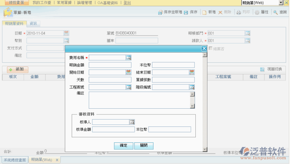290x164 pixels.
Task: Open 總控畫面 menu item
Action: pos(16,3)
